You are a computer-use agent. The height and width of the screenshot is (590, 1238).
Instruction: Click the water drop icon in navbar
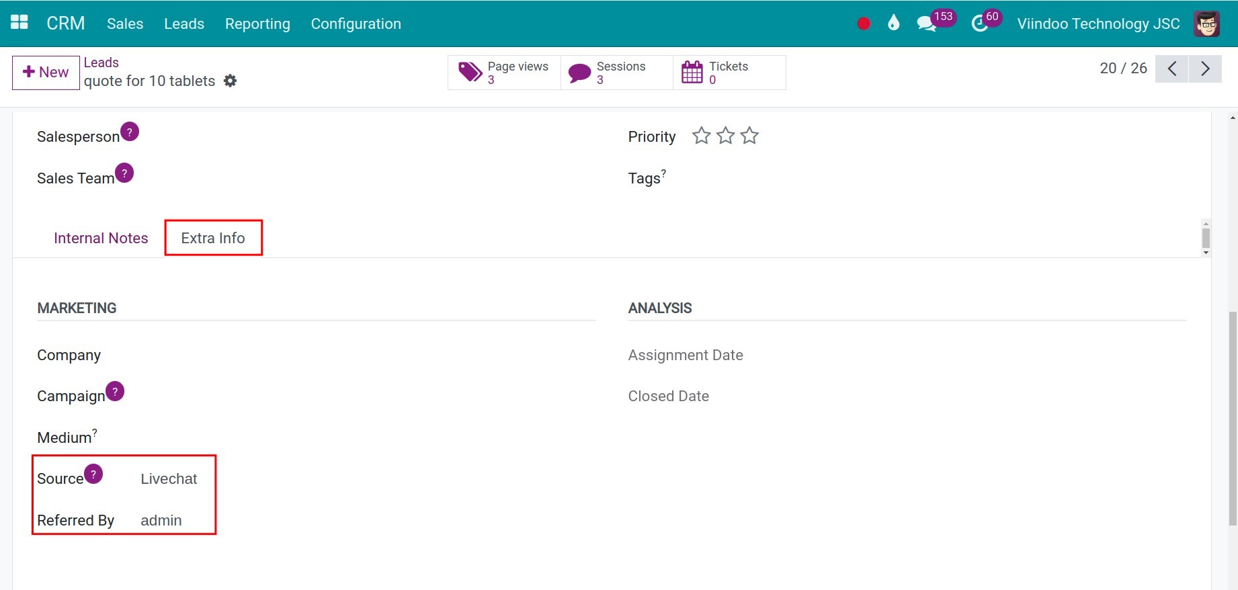(x=893, y=23)
